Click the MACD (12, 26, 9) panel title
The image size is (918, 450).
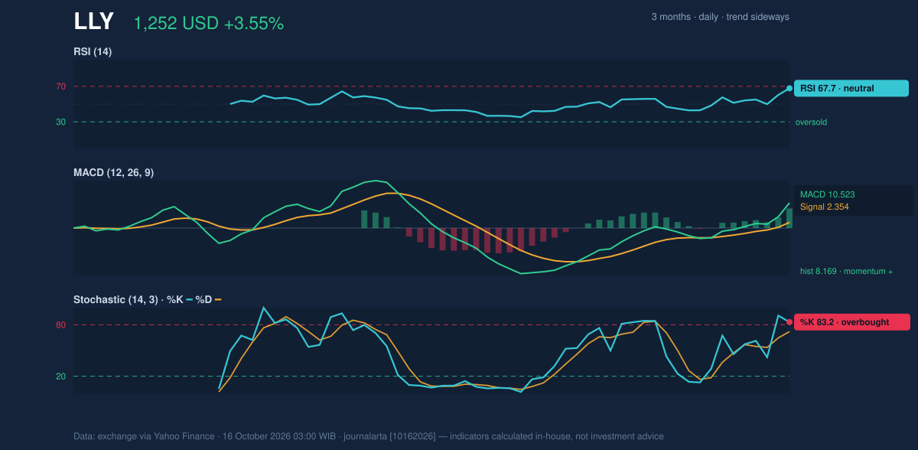(x=113, y=173)
